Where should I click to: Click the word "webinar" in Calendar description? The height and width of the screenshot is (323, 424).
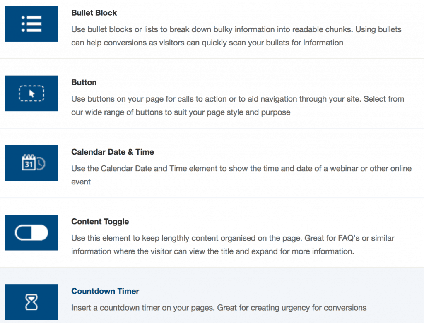pyautogui.click(x=343, y=169)
